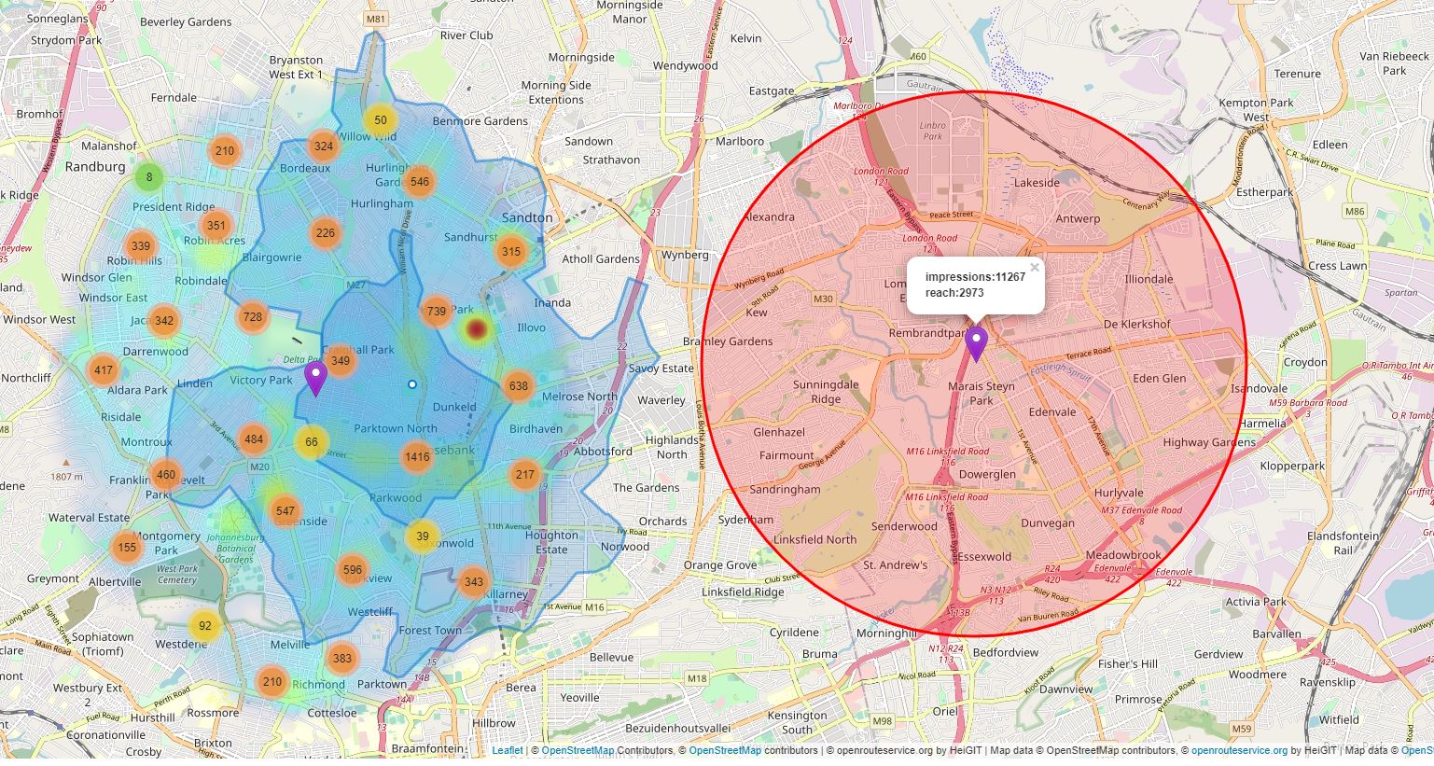The width and height of the screenshot is (1434, 766).
Task: Click the cluster marker labeled 349
Action: (341, 360)
